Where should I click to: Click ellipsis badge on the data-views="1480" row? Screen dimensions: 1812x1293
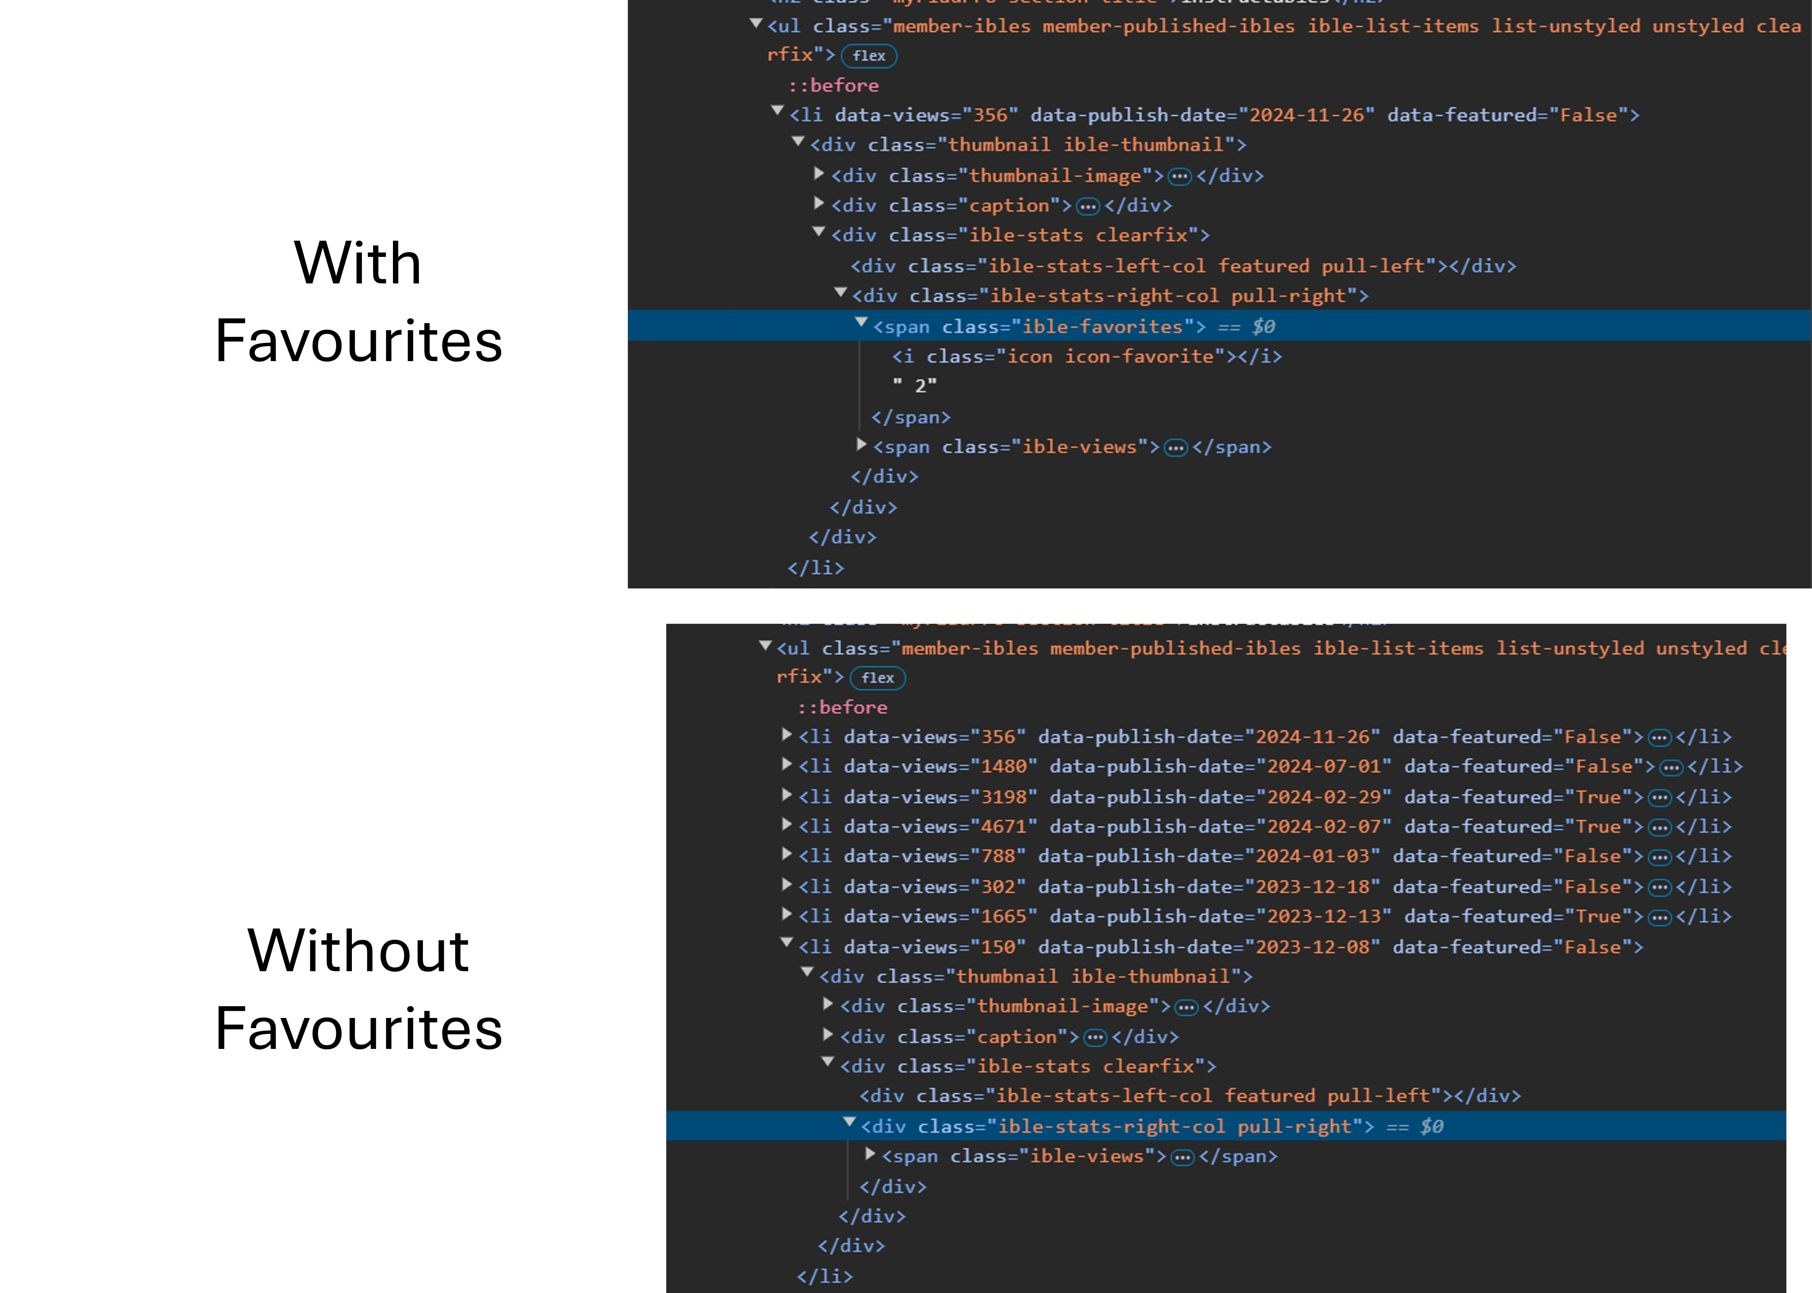click(1671, 768)
